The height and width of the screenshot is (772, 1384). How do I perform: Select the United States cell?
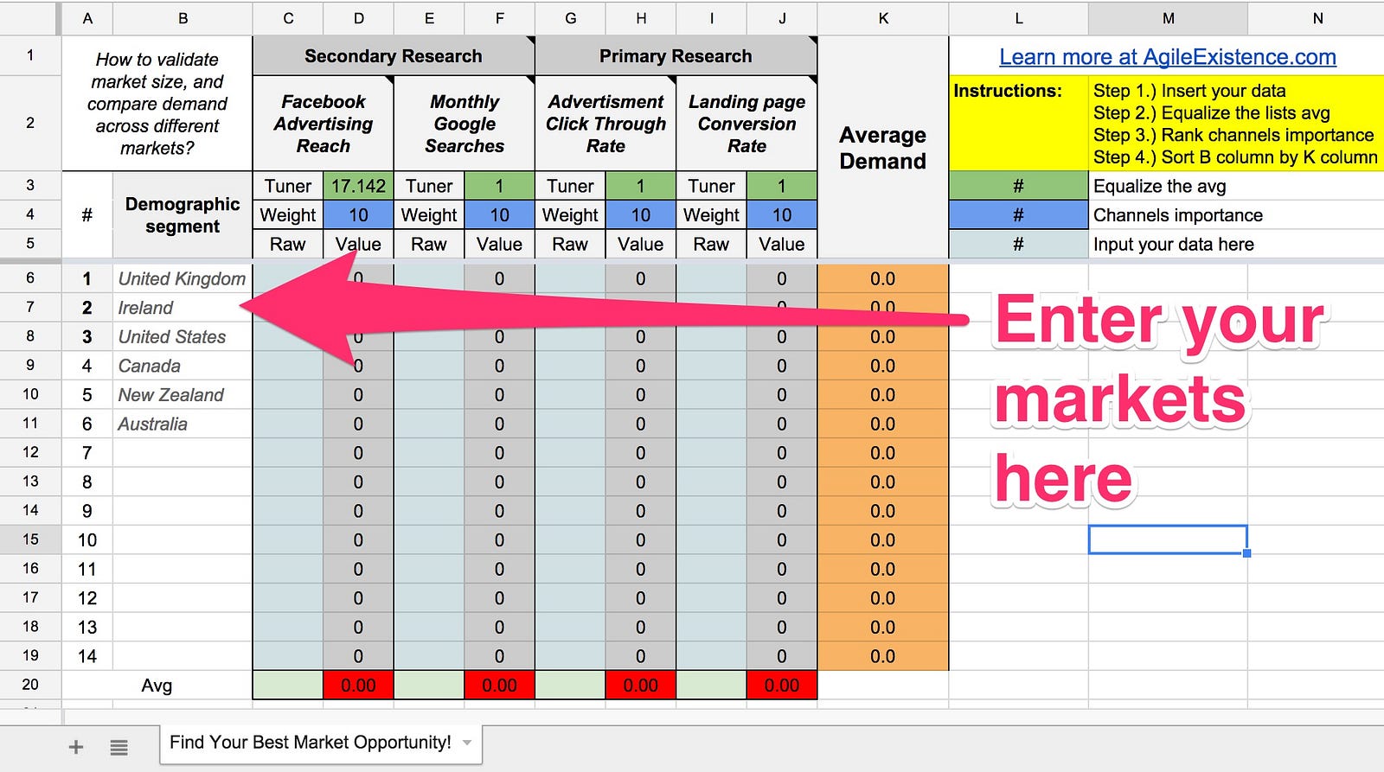[183, 337]
